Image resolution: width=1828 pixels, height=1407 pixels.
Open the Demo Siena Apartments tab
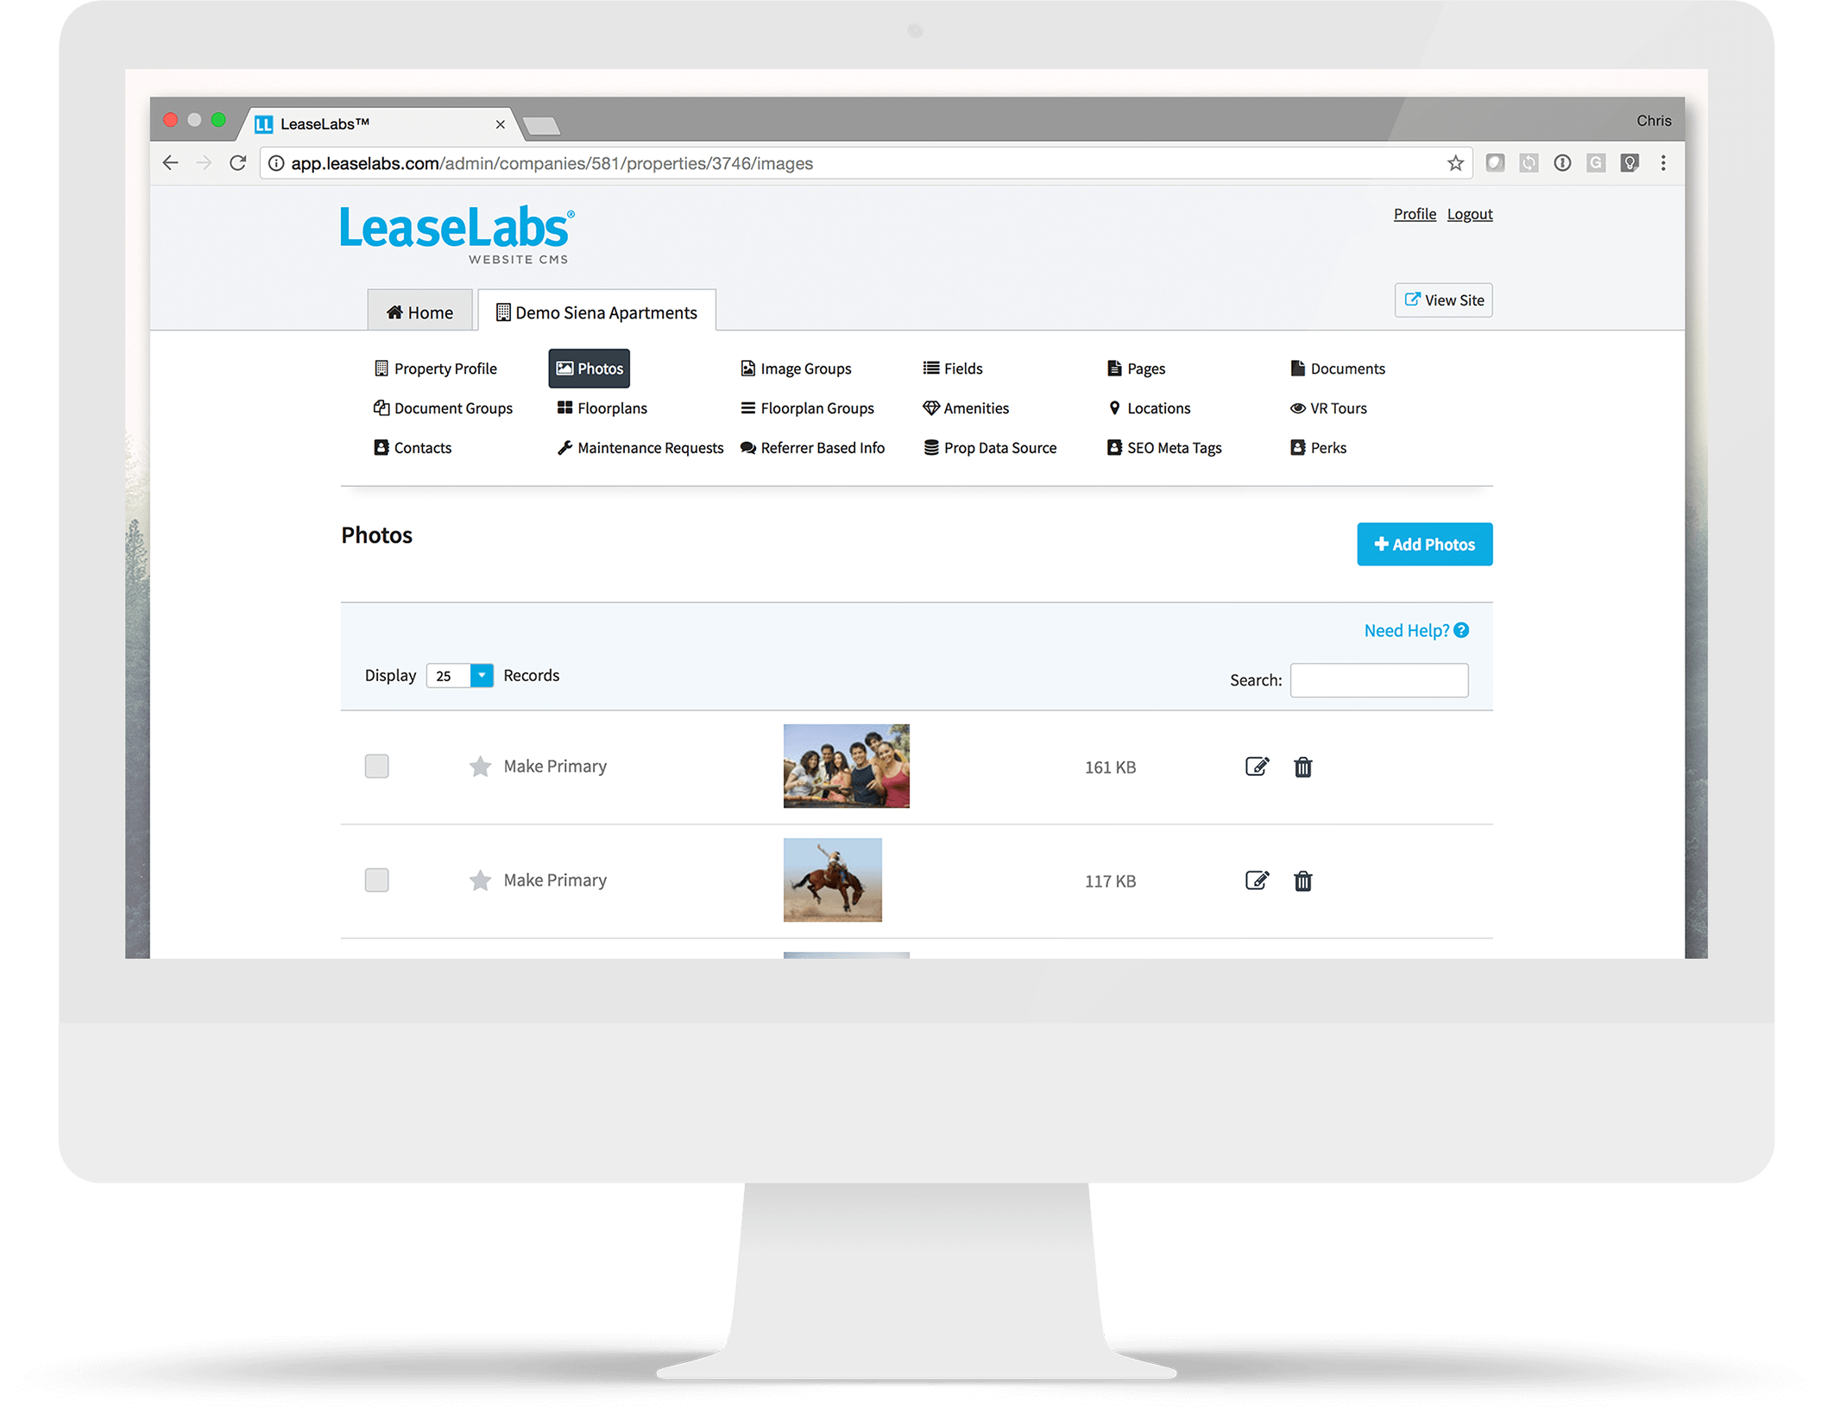pyautogui.click(x=597, y=311)
